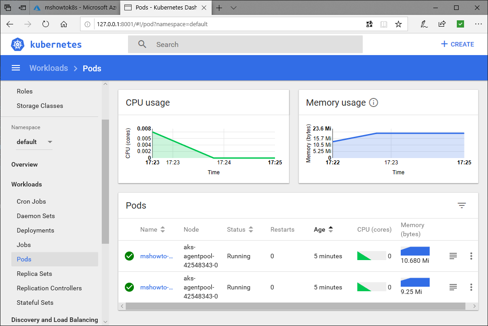Open the hamburger navigation menu
Screen dimensions: 488x326
16,68
